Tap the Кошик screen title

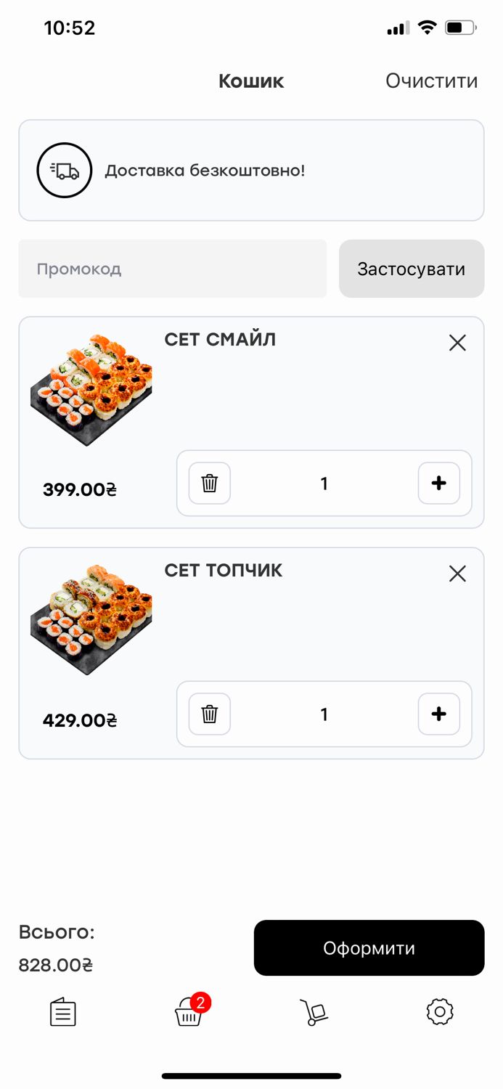pyautogui.click(x=250, y=81)
